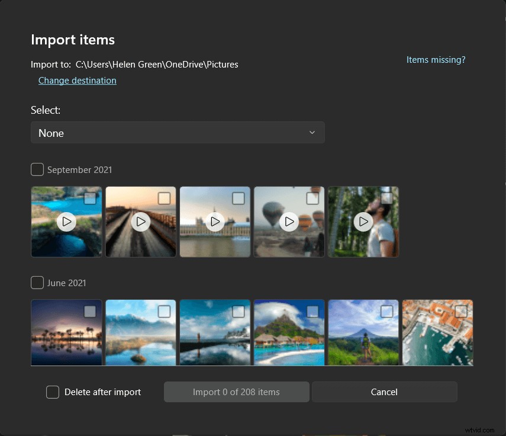Check the hot air balloon video checkbox
This screenshot has width=506, height=436.
point(312,199)
